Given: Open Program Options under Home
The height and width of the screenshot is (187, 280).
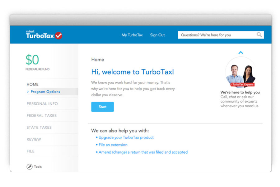Looking at the screenshot, I should tap(45, 92).
